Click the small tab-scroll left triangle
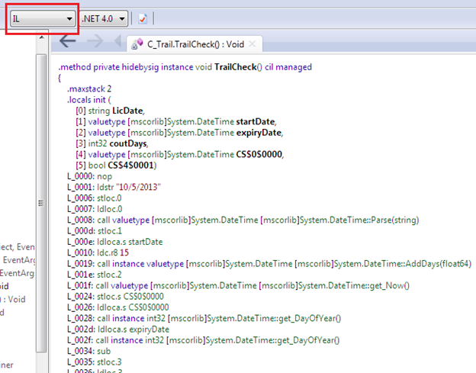 [118, 41]
